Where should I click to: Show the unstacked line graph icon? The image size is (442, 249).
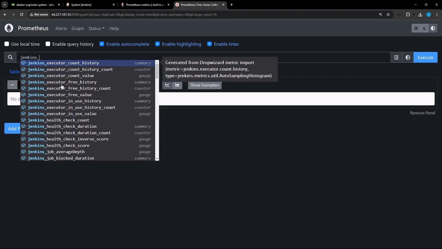(167, 85)
